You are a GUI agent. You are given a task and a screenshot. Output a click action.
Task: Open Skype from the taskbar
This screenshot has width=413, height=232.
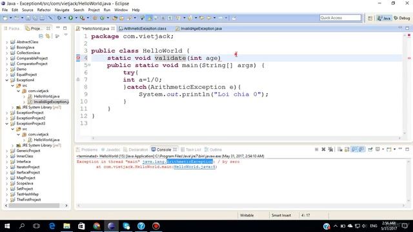(x=126, y=226)
